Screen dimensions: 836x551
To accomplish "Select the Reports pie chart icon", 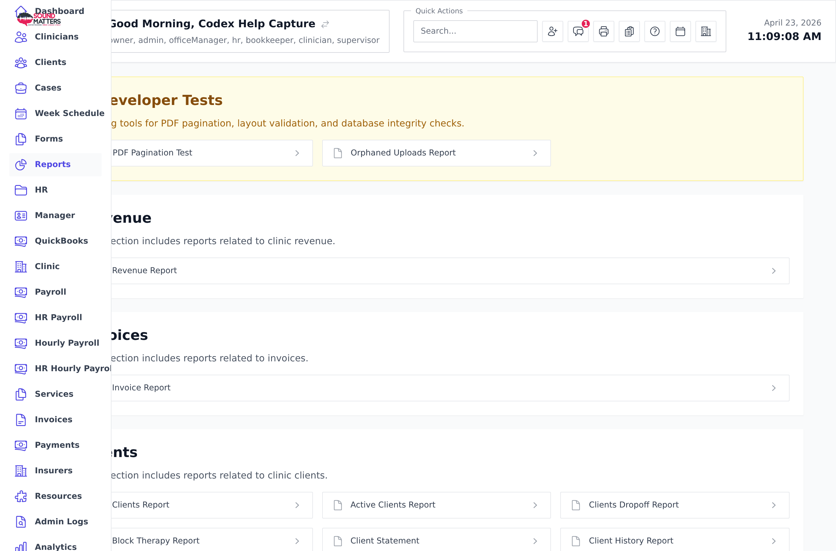I will (x=21, y=164).
